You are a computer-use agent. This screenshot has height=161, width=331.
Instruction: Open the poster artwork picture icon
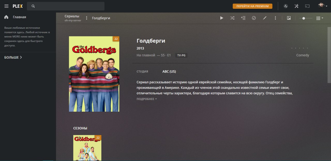[x=289, y=18]
